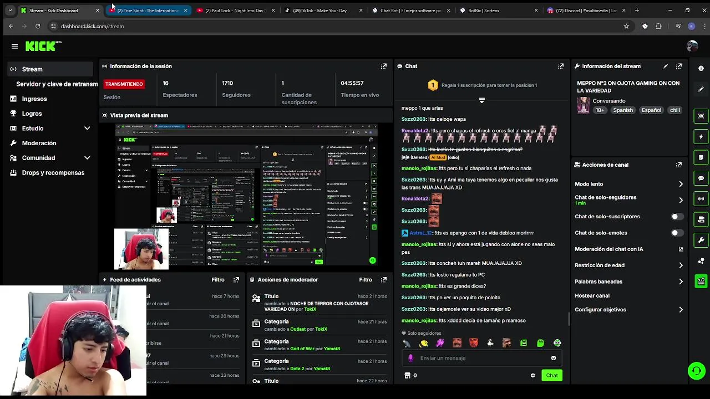710x399 pixels.
Task: Expand the Comunidad sidebar section
Action: point(87,158)
